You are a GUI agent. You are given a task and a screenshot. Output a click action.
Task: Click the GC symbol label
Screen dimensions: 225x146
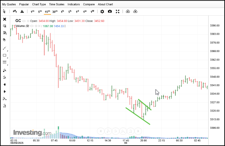point(18,21)
